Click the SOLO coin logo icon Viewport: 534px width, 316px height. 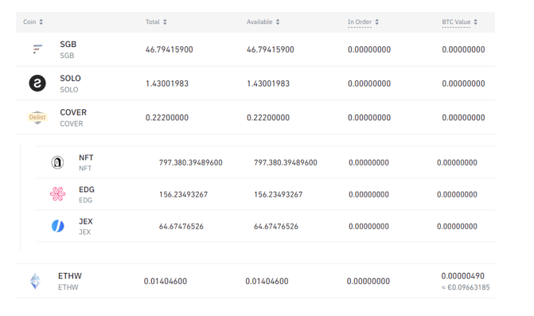coord(37,84)
